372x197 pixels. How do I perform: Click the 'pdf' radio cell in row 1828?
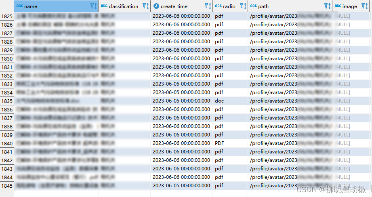(230, 42)
